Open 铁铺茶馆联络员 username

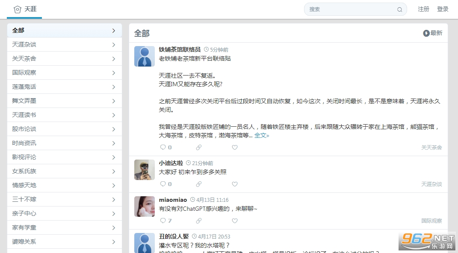click(x=180, y=49)
